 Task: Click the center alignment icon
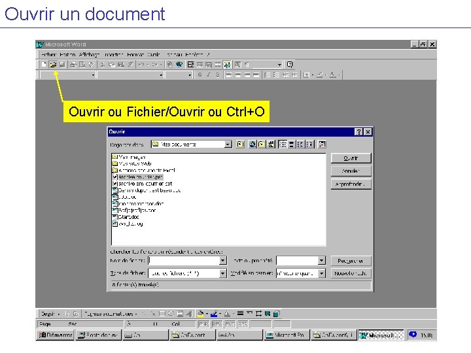coord(238,75)
